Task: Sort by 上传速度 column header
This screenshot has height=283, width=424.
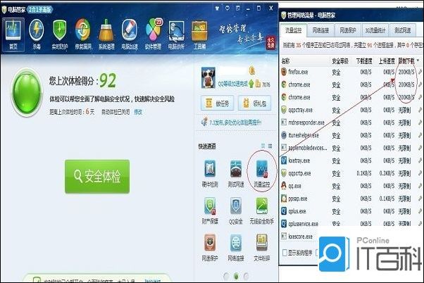Action: click(387, 61)
